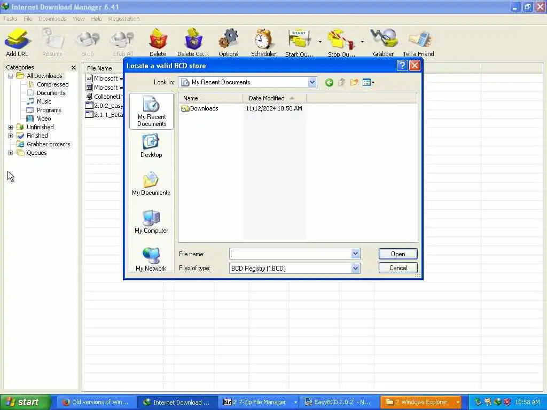The width and height of the screenshot is (547, 410).
Task: Switch to EasyBCD 2.0.2 taskbar item
Action: [340, 402]
